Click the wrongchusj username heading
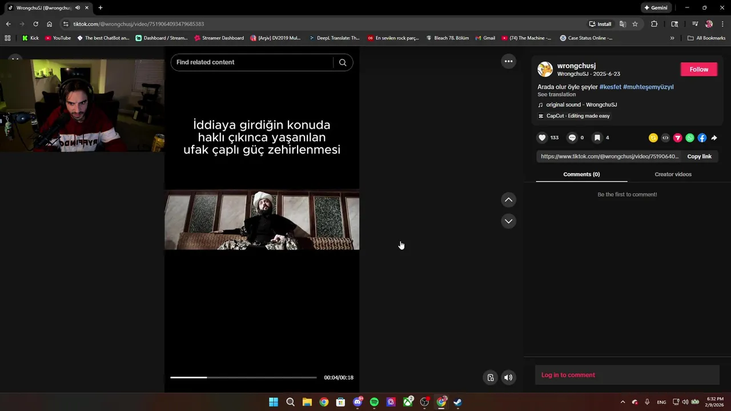This screenshot has height=411, width=731. 576,66
